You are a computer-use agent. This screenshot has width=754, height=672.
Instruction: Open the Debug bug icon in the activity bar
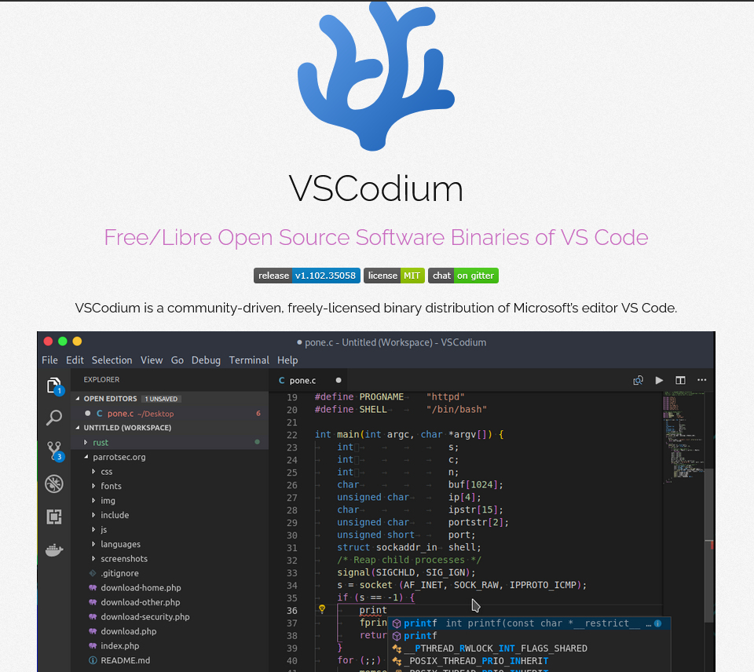[54, 484]
